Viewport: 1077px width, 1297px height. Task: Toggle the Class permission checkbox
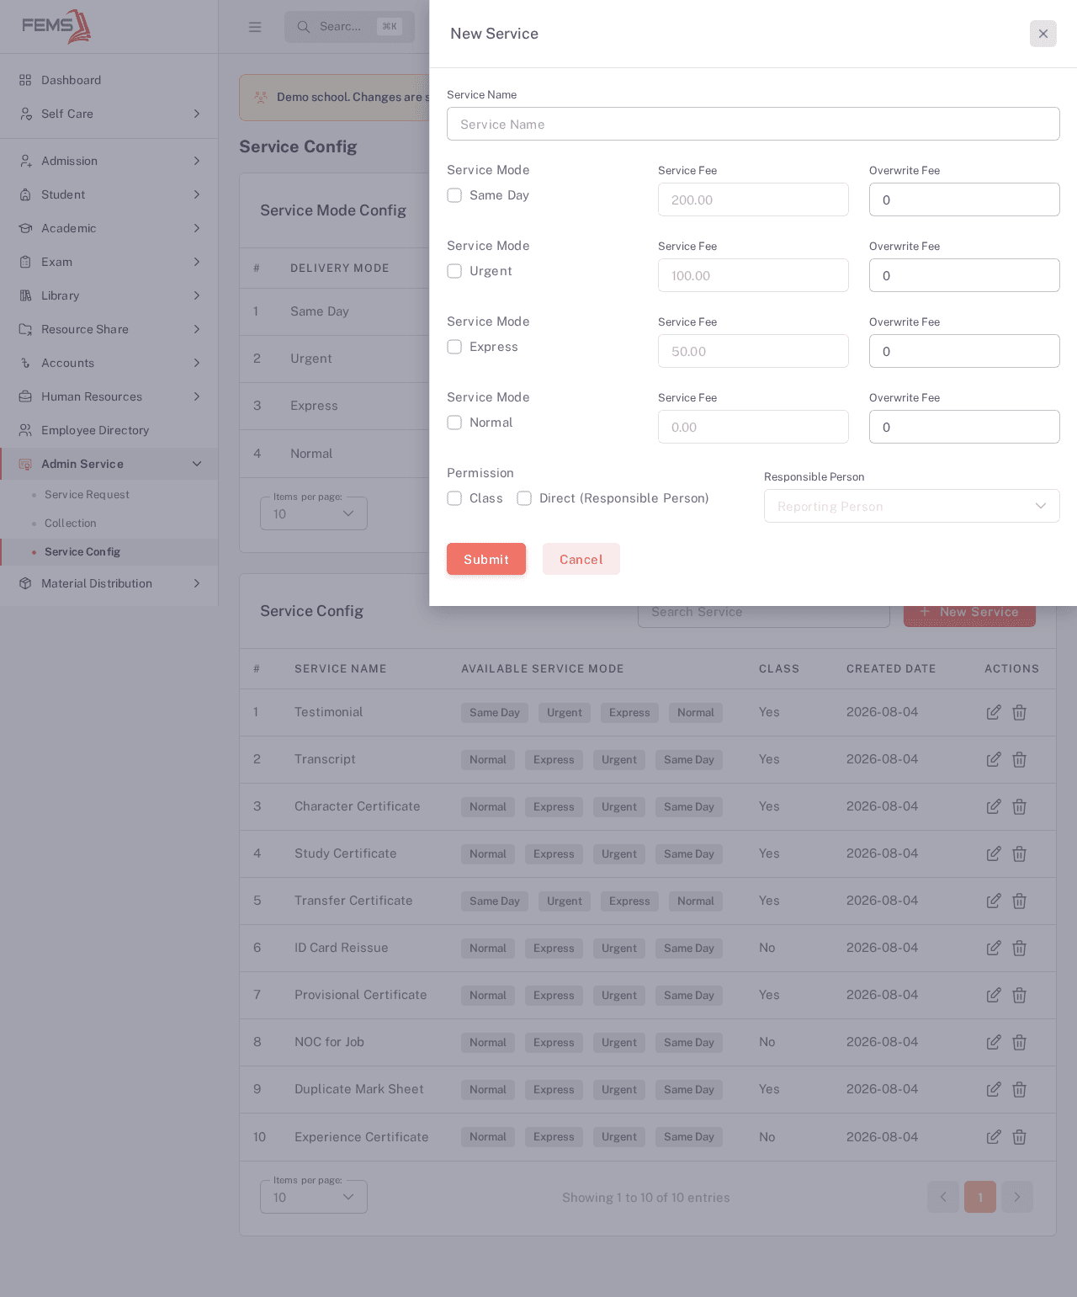(454, 498)
